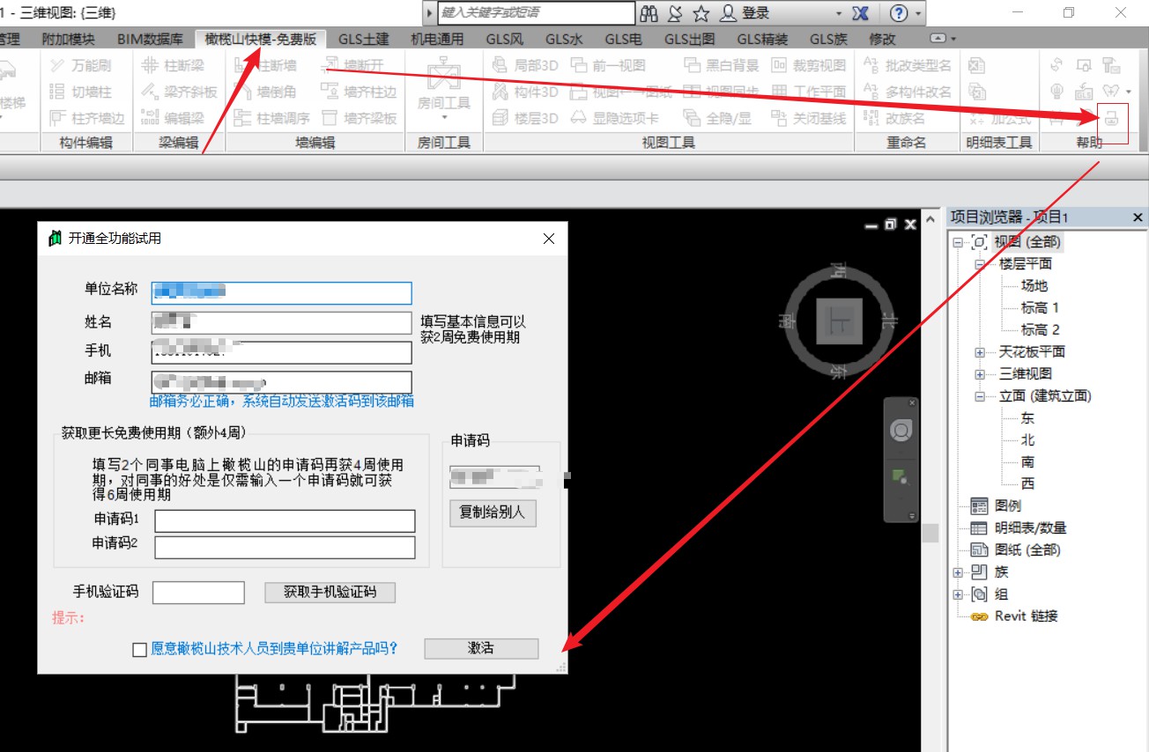
Task: Open the 构件3D view tool
Action: pyautogui.click(x=525, y=92)
